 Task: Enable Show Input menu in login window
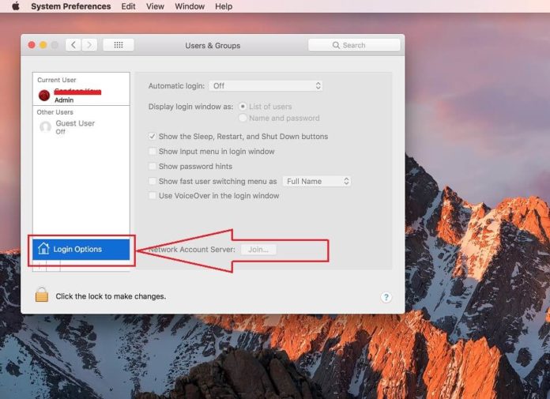(x=153, y=151)
